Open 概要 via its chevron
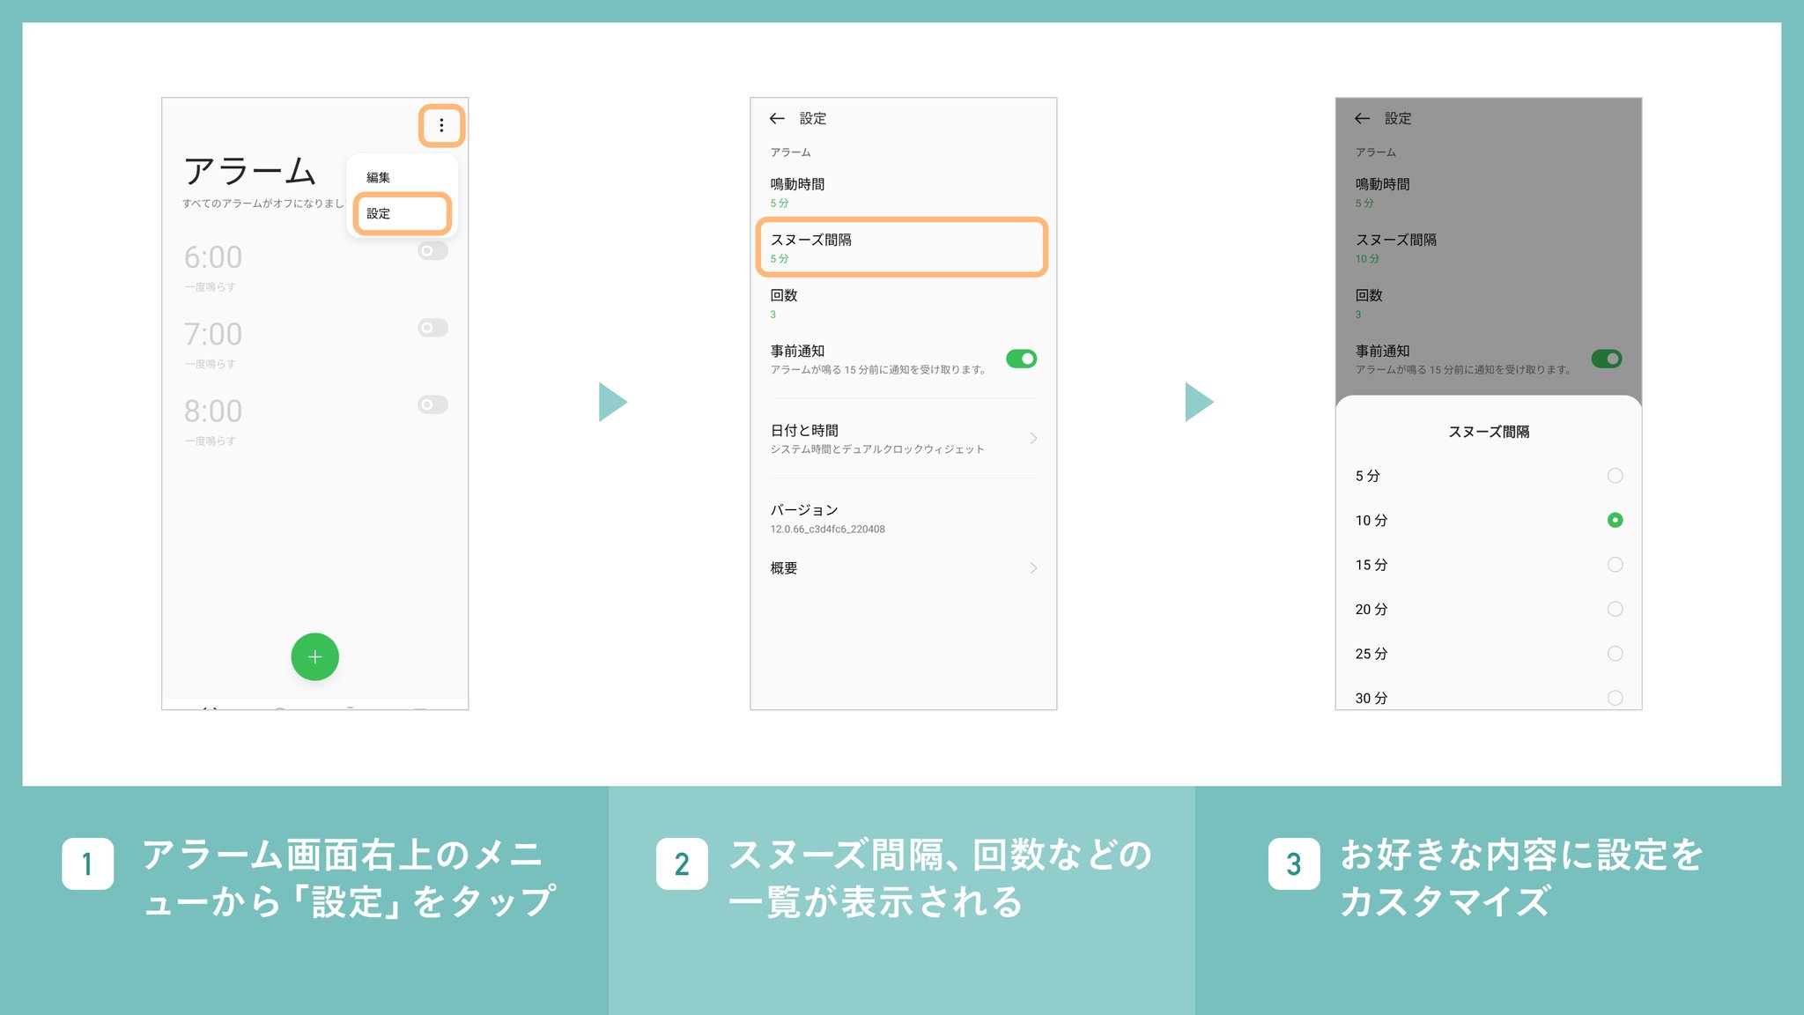Image resolution: width=1804 pixels, height=1015 pixels. click(1033, 568)
